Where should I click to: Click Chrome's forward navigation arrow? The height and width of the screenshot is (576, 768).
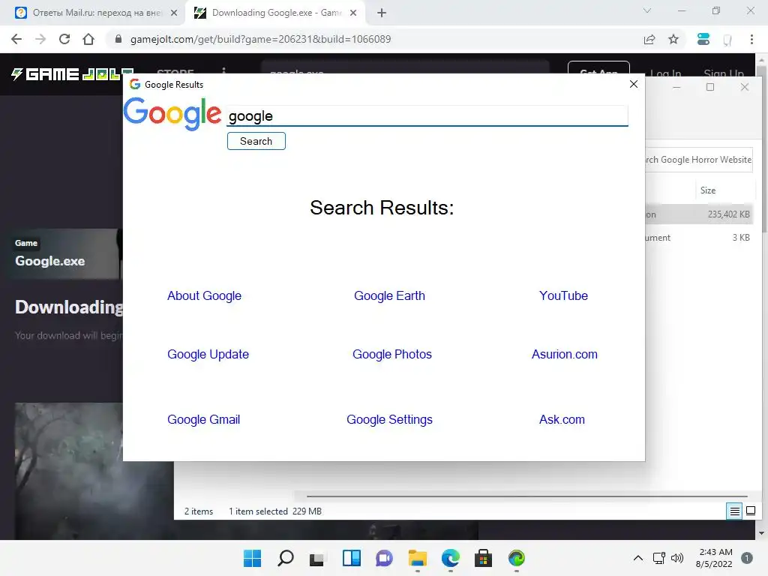click(40, 39)
